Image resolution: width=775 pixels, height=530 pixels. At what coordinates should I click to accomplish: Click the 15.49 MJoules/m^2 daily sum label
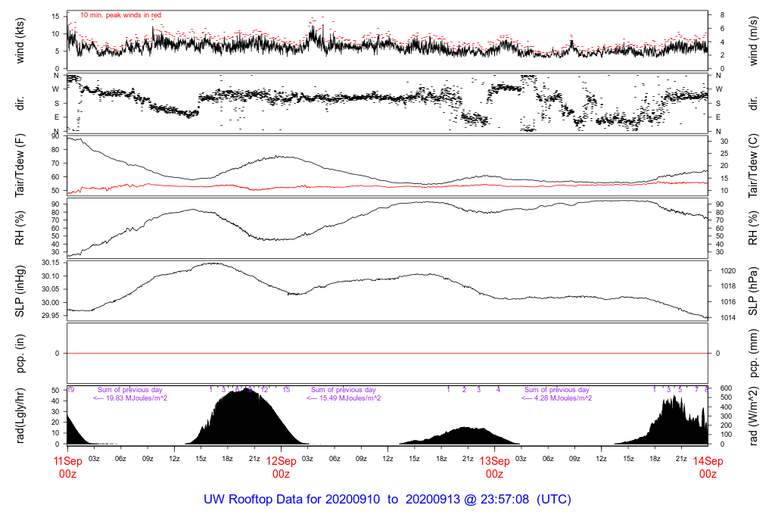[343, 398]
